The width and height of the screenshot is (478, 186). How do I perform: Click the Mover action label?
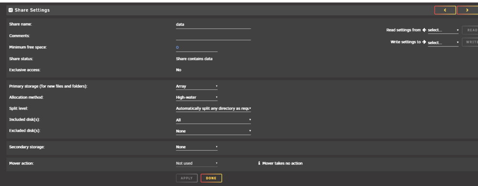22,163
